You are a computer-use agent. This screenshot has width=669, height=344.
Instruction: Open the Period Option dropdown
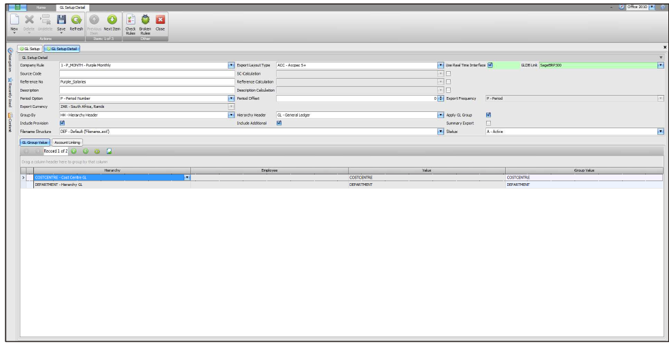[231, 98]
